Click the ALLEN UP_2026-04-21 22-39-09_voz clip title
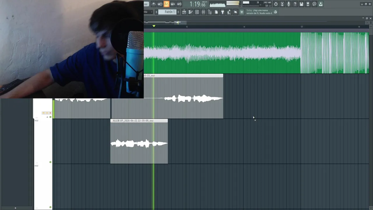The height and width of the screenshot is (210, 373). click(x=133, y=121)
